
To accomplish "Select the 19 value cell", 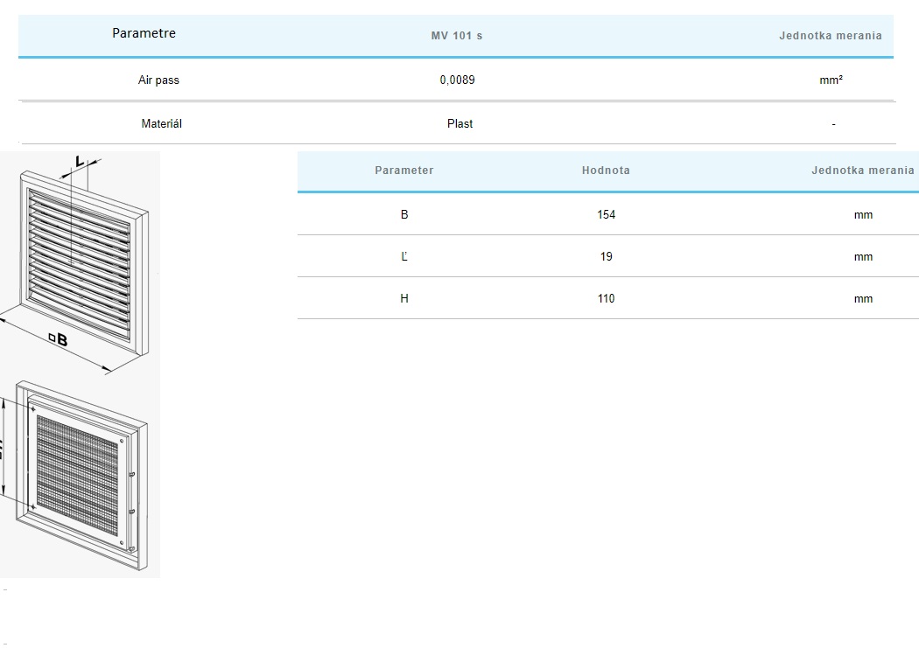I will pos(606,256).
